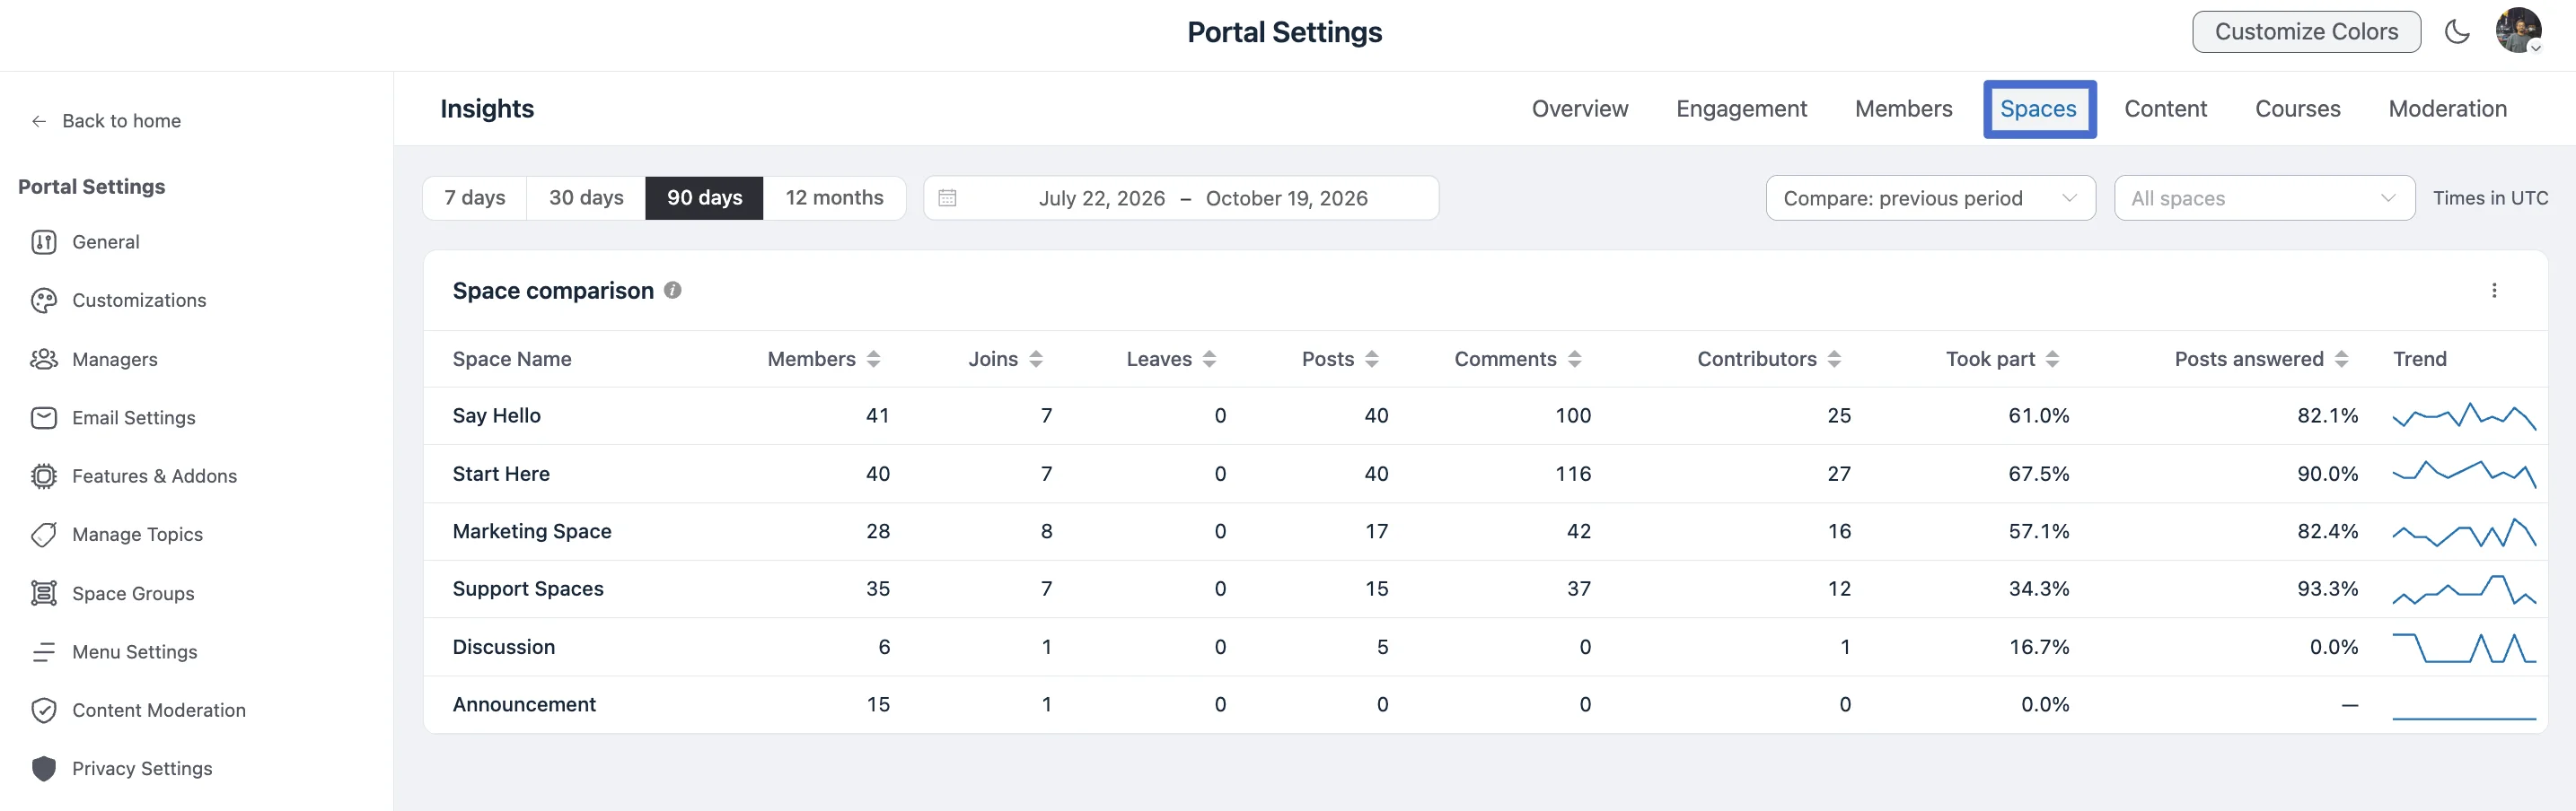Go Back to home
This screenshot has width=2576, height=811.
[x=107, y=121]
